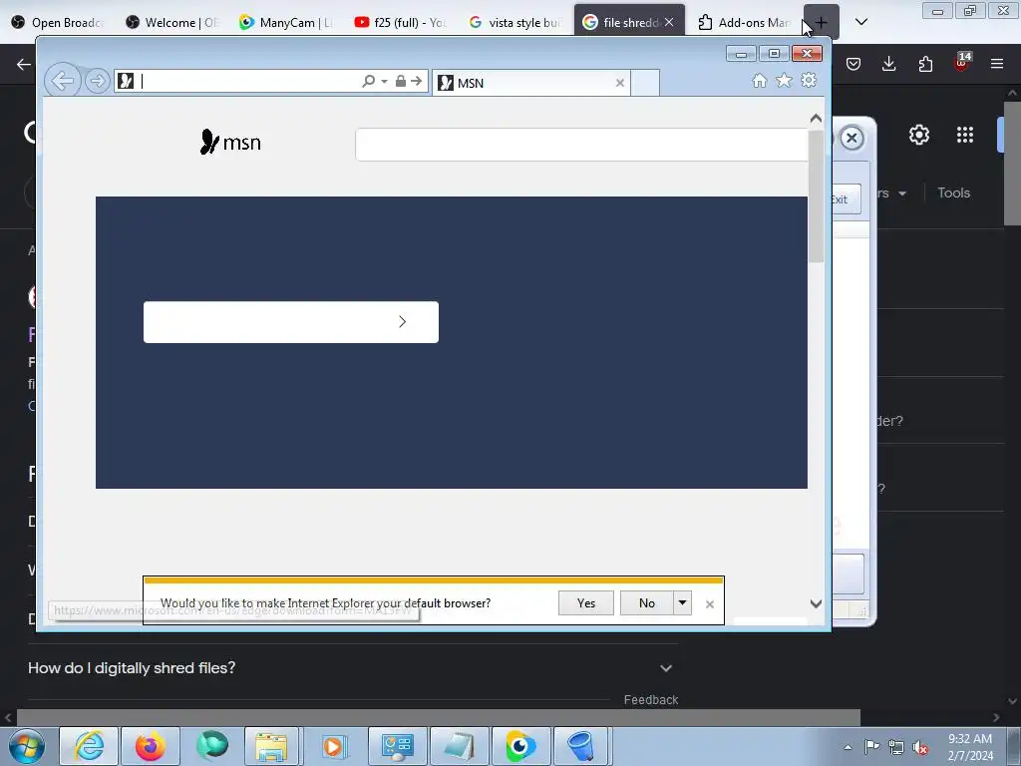Click the search magnifier in IE address bar
Screen dimensions: 1021x766
click(369, 82)
